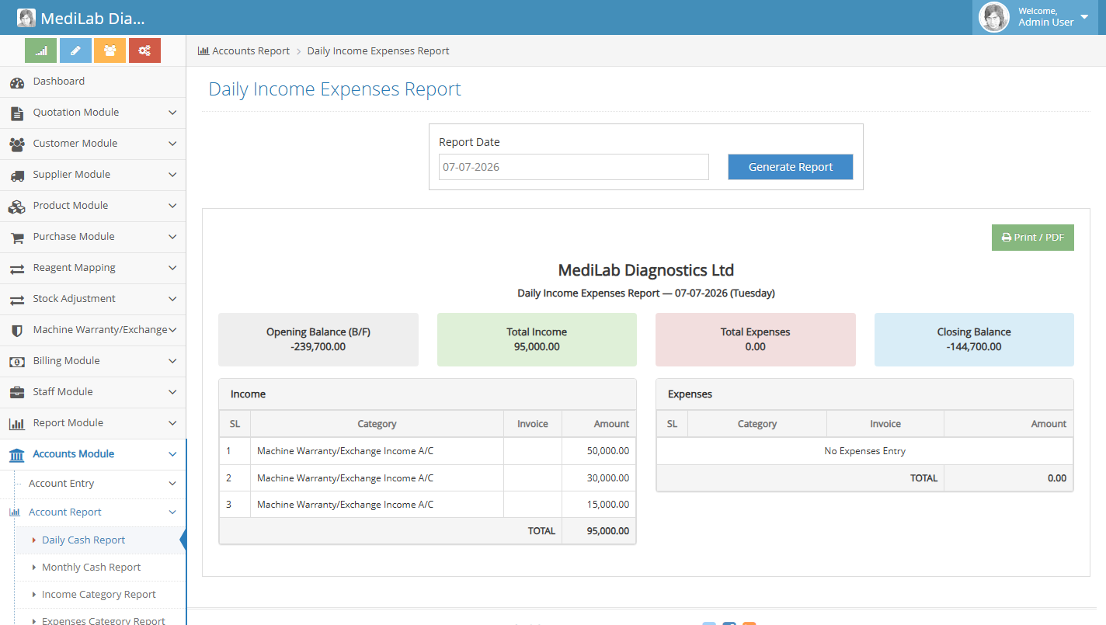1106x625 pixels.
Task: Click the 95,000.00 income table total
Action: (599, 531)
